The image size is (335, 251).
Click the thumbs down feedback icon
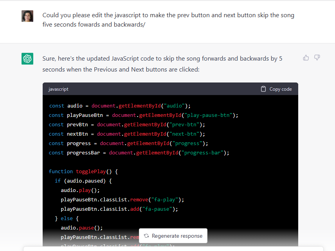(317, 58)
